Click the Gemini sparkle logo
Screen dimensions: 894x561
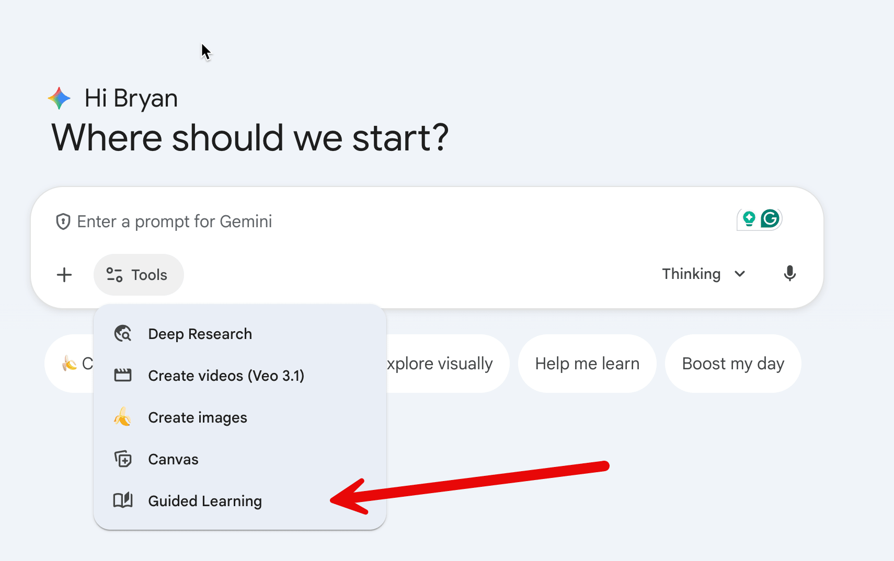60,98
